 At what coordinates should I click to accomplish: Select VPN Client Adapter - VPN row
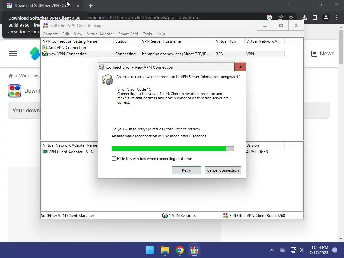click(x=71, y=152)
